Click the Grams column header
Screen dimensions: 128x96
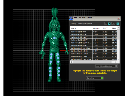pos(97,28)
